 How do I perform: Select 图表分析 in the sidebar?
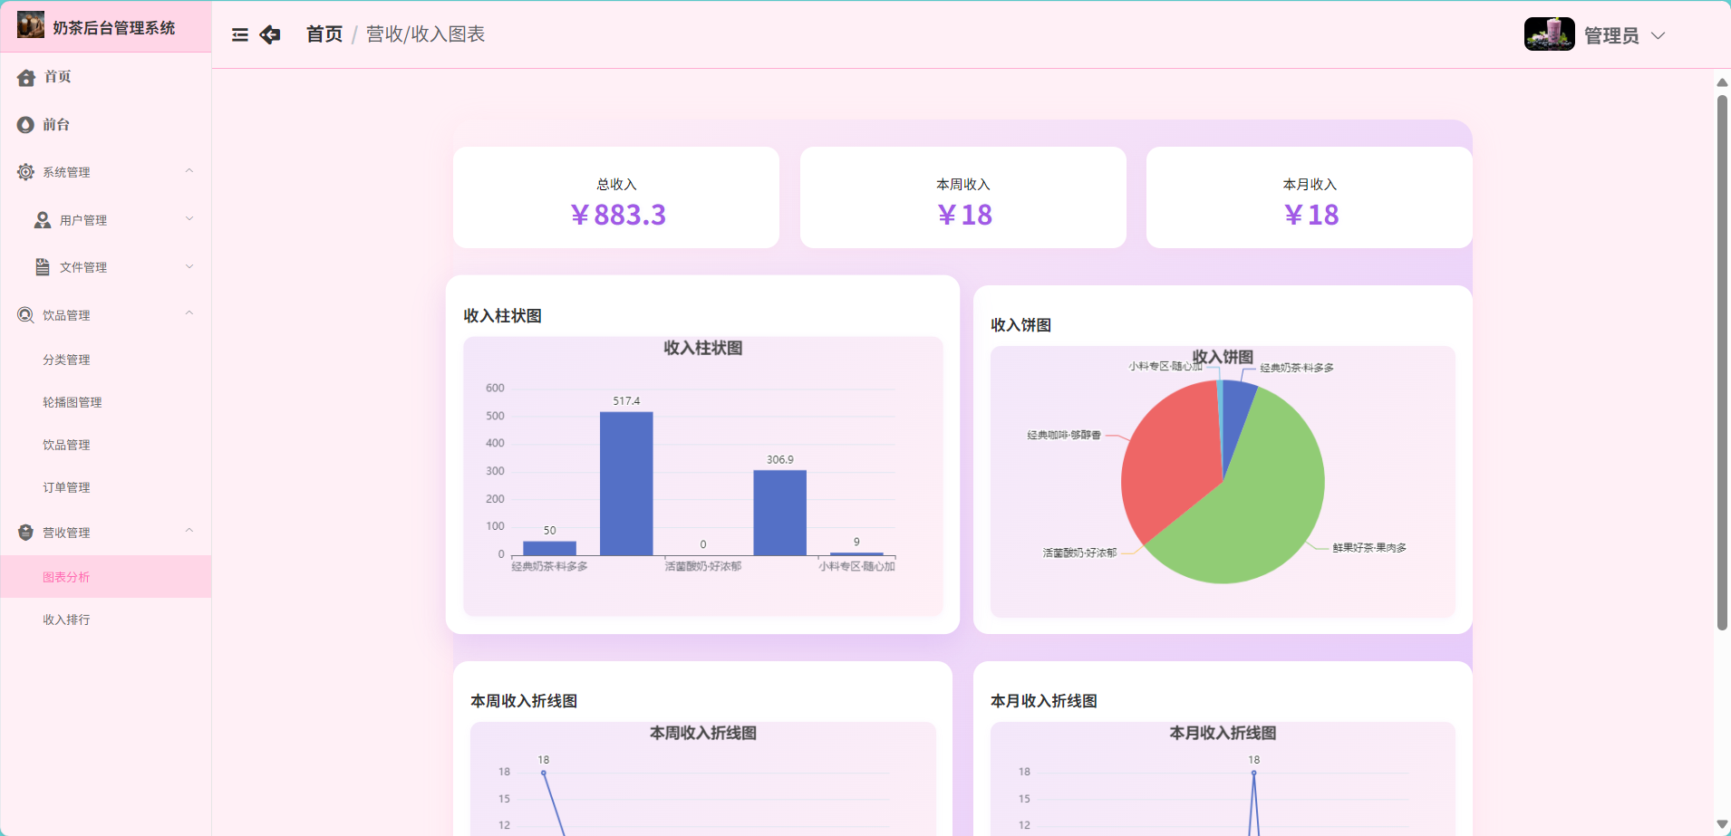tap(65, 576)
